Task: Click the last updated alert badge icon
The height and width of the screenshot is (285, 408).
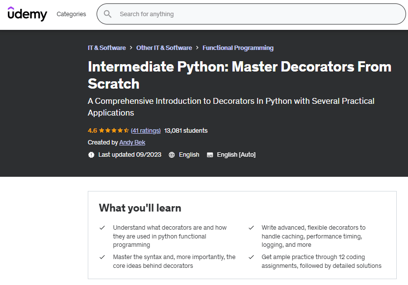Action: coord(91,155)
